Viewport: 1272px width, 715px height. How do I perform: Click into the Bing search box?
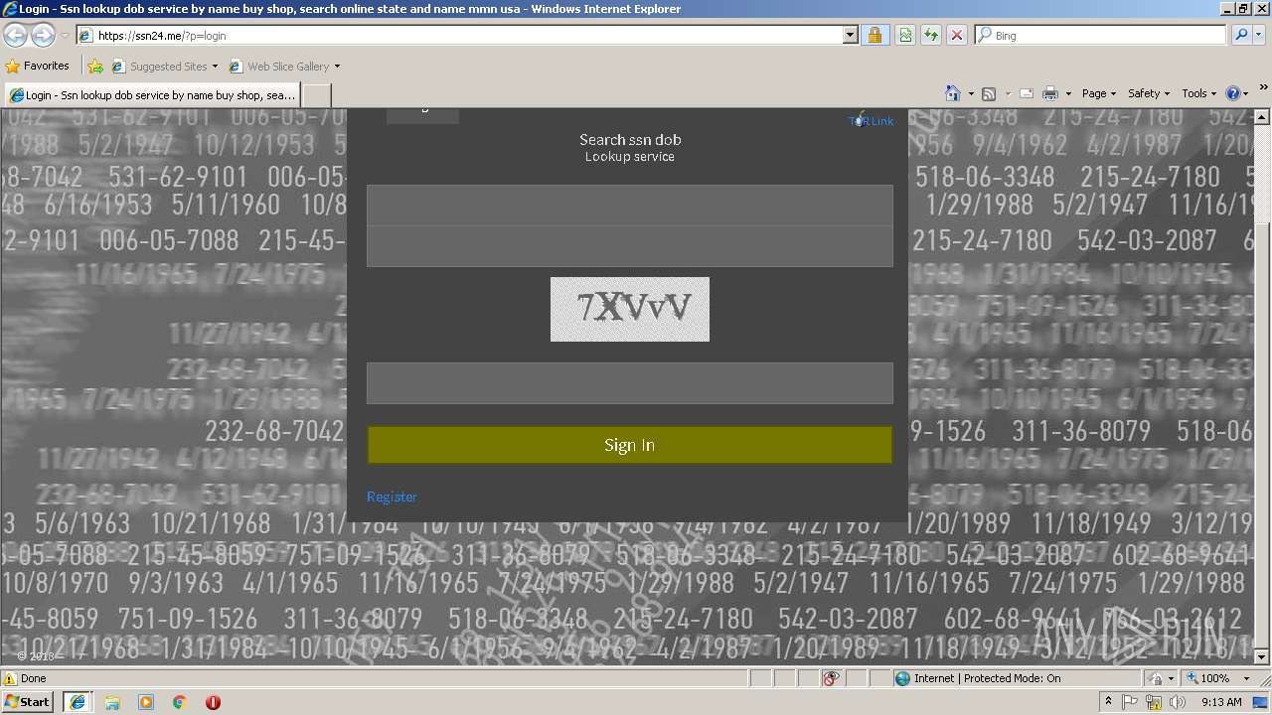coord(1101,36)
